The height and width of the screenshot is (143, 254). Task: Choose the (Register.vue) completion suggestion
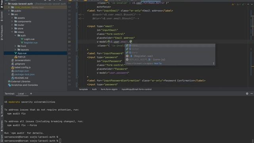(170, 56)
